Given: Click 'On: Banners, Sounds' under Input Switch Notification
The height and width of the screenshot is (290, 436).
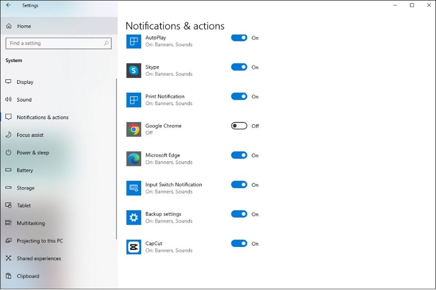Looking at the screenshot, I should tap(169, 192).
